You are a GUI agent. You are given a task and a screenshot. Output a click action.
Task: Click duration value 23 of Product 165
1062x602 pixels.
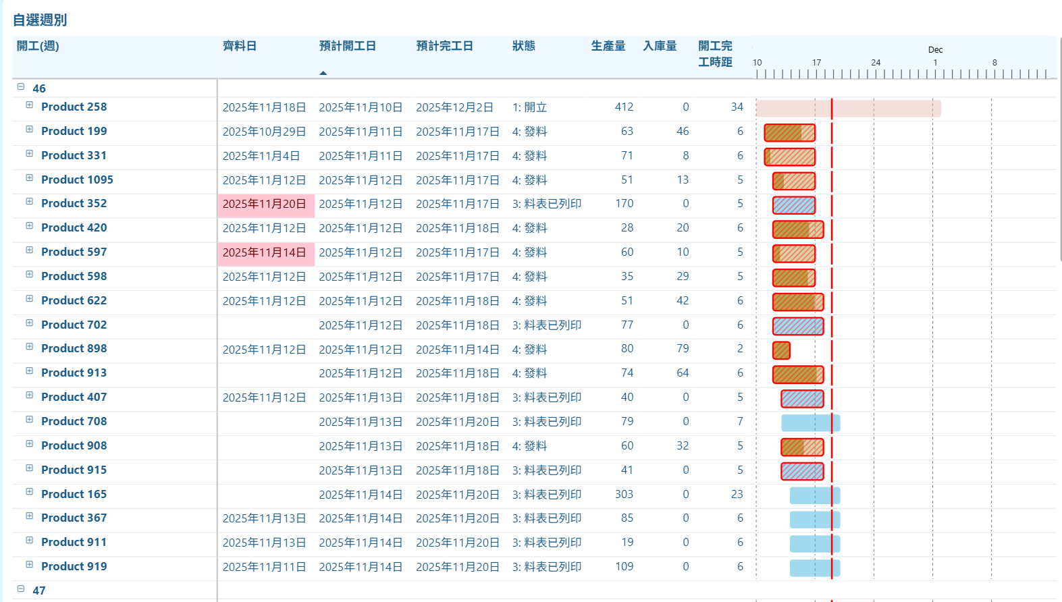737,495
